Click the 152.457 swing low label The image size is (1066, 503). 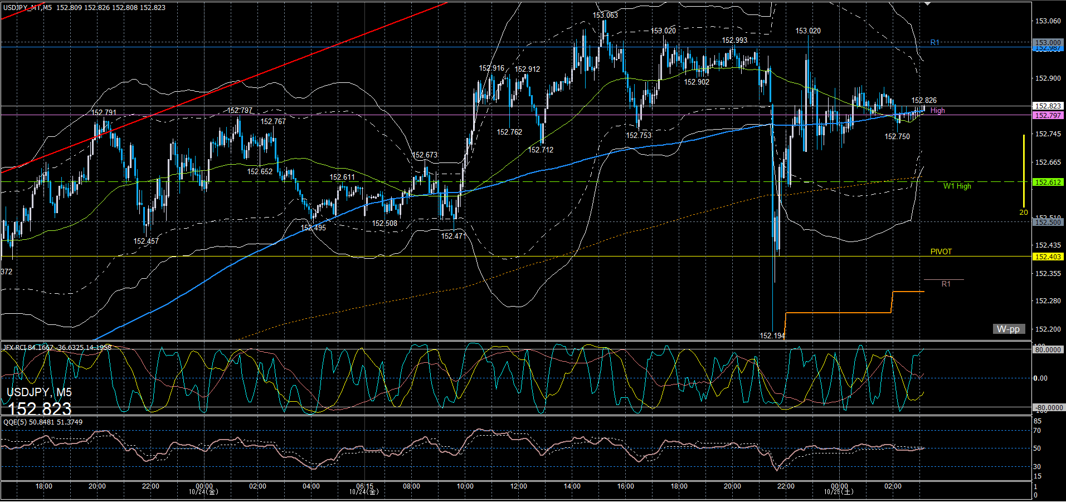146,241
